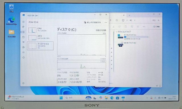This screenshot has width=182, height=109.
Task: Open the battery tray icon
Action: coord(165,98)
